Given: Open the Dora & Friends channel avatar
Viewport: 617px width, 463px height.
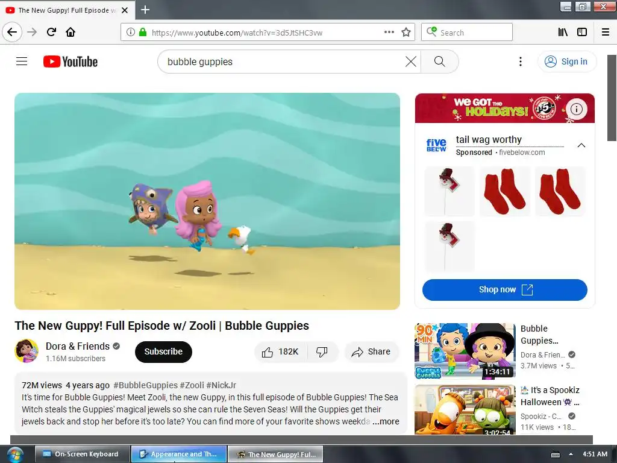Looking at the screenshot, I should coord(27,351).
